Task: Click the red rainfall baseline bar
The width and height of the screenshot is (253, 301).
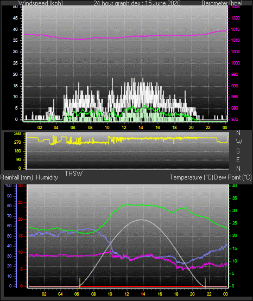Action: pos(128,286)
